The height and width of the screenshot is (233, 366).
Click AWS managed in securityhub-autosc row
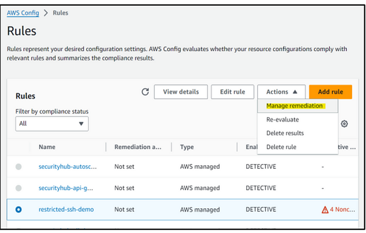pyautogui.click(x=200, y=167)
